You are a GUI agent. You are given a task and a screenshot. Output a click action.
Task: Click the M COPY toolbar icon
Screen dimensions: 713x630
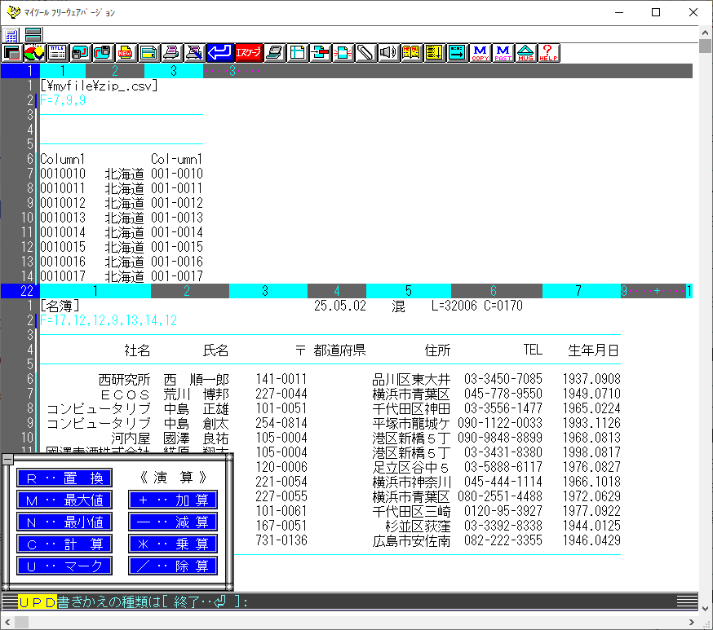coord(480,53)
